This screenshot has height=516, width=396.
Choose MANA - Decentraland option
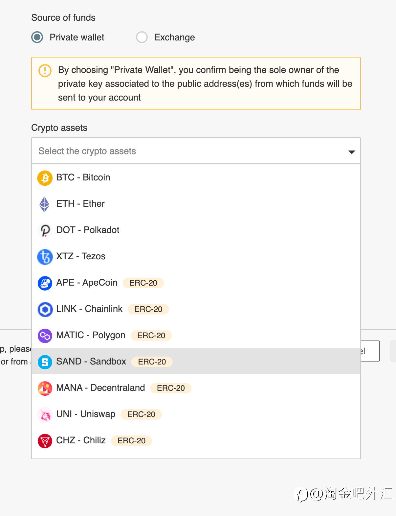click(x=196, y=387)
